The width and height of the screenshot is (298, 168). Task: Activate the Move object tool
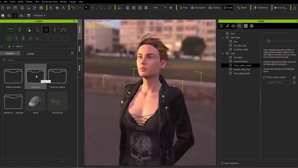[93, 8]
